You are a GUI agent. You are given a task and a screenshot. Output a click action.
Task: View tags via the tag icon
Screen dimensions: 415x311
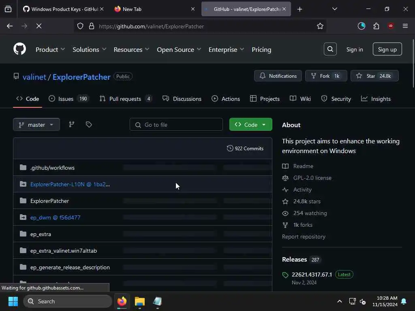89,125
